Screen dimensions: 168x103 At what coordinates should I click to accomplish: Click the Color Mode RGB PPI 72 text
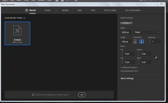pyautogui.click(x=129, y=71)
